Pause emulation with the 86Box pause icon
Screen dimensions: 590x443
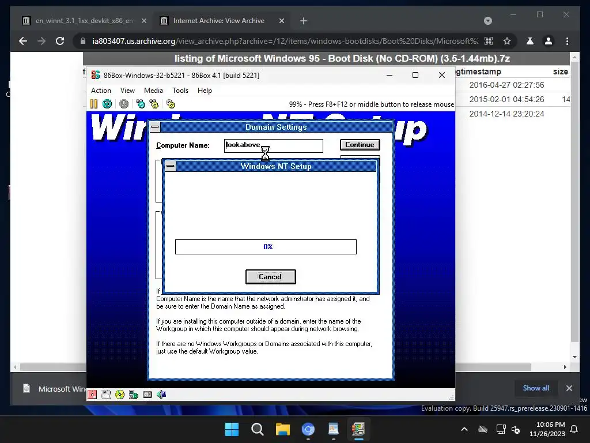[94, 104]
